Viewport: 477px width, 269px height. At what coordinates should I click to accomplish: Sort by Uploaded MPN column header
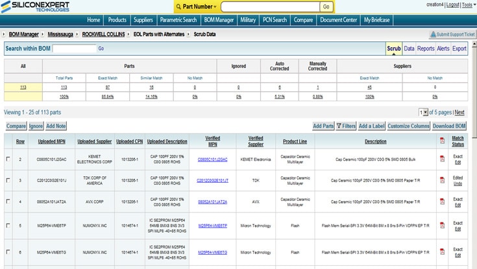pyautogui.click(x=51, y=141)
